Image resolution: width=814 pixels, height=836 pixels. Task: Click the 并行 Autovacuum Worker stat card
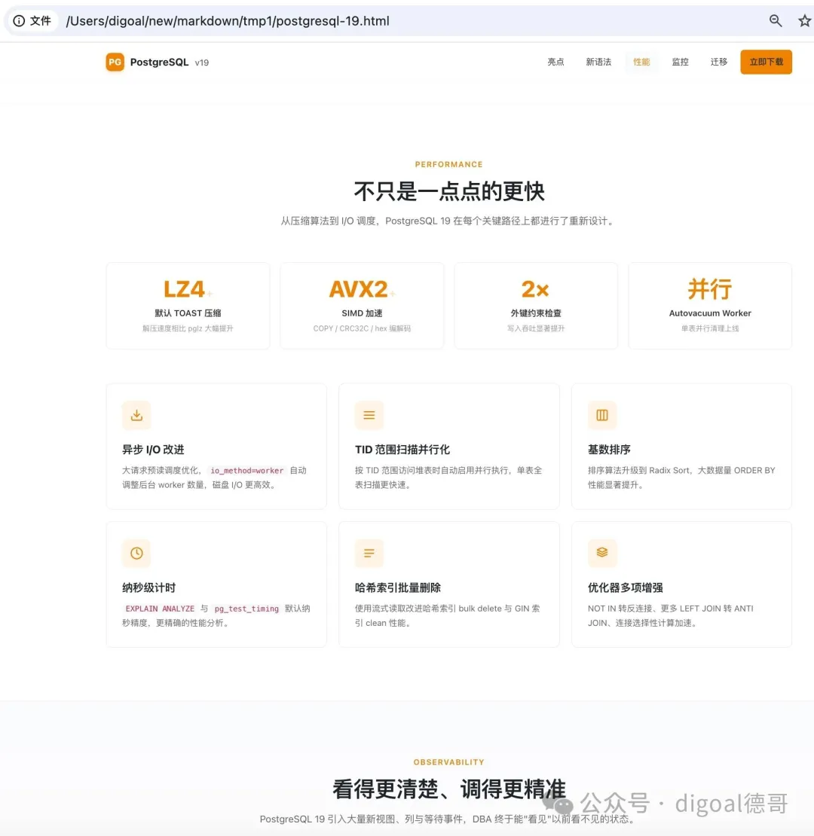coord(710,306)
